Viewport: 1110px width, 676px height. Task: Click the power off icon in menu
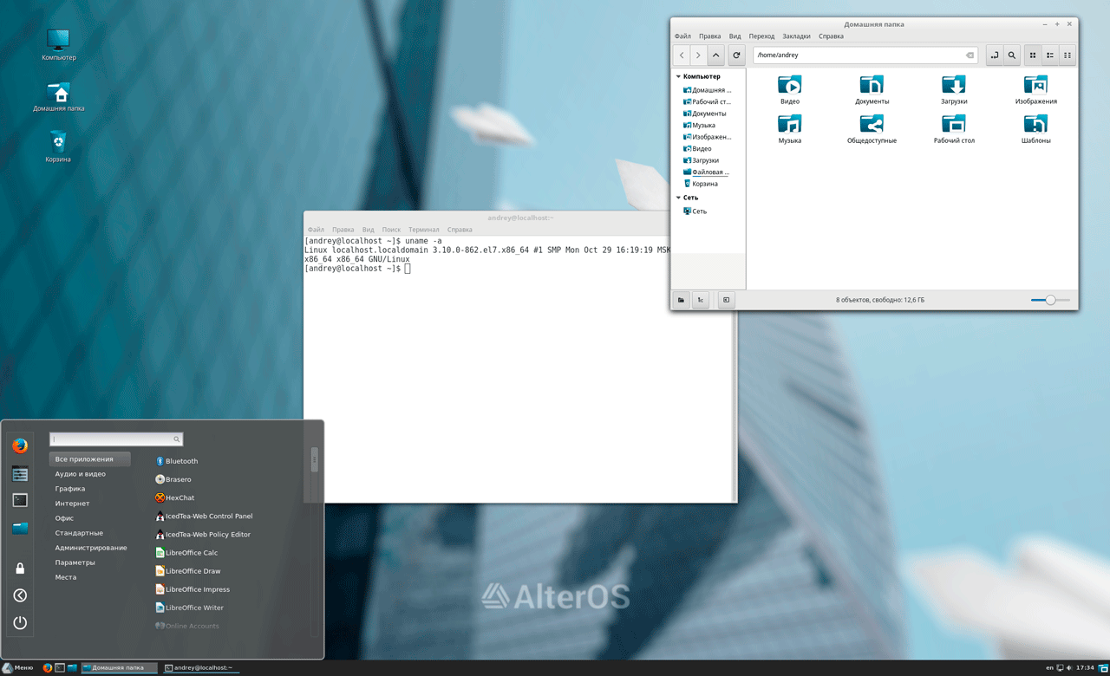click(20, 622)
